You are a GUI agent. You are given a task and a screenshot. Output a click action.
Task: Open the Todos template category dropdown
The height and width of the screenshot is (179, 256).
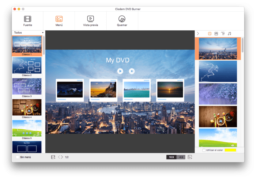29,33
